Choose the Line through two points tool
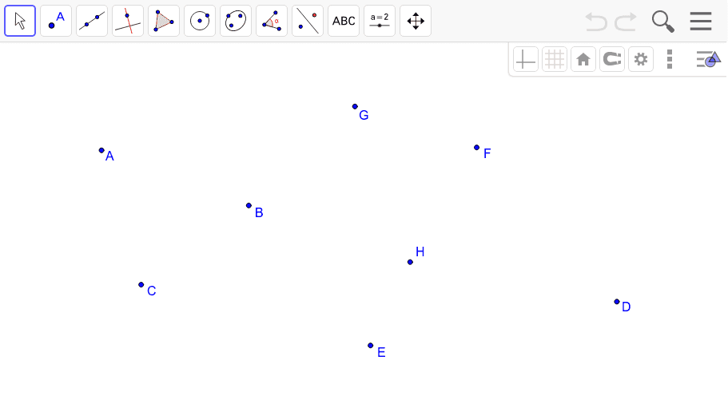Image resolution: width=728 pixels, height=400 pixels. 92,21
